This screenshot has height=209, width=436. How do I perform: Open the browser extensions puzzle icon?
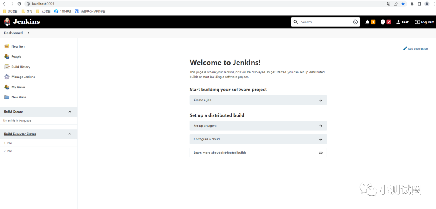[x=412, y=4]
